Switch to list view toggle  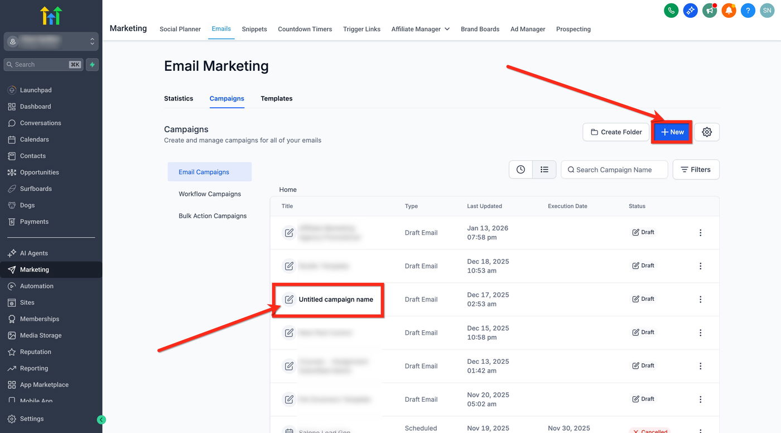click(544, 170)
